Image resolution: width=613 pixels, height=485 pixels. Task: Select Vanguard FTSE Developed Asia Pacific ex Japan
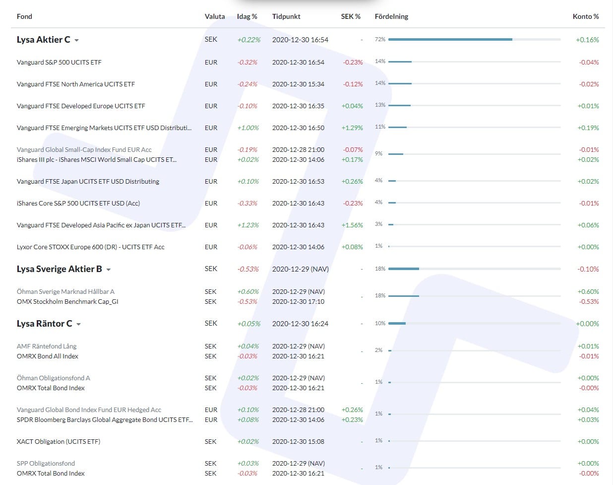(x=101, y=225)
